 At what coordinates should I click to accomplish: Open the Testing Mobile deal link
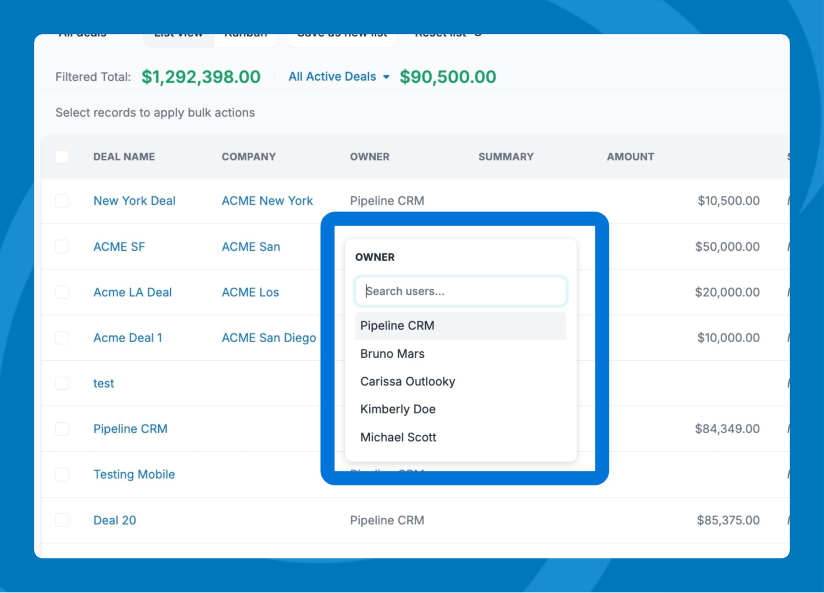134,474
